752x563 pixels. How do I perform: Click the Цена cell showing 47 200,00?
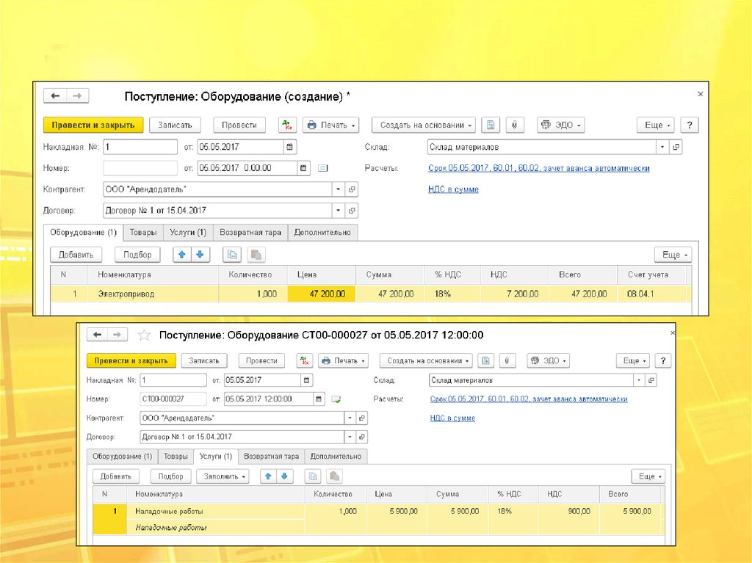point(322,294)
